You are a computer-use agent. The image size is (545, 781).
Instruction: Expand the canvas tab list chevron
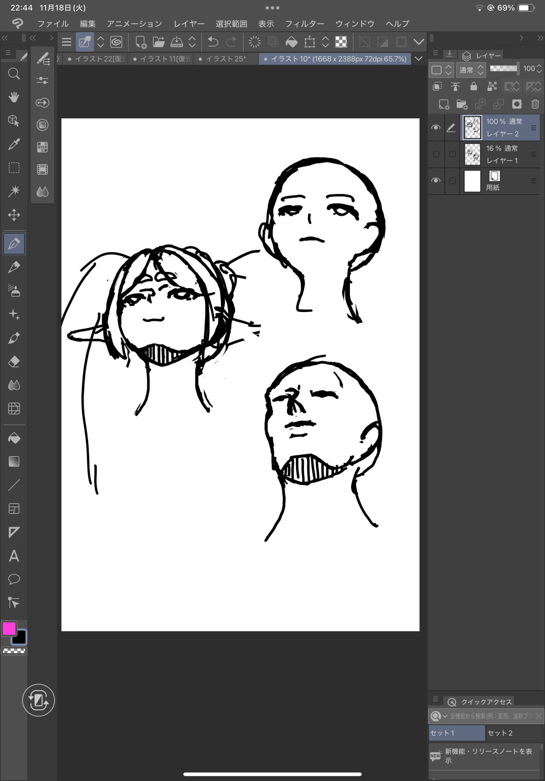(x=419, y=59)
